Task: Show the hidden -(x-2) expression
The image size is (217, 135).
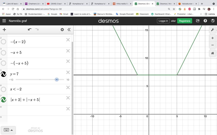Action: coord(4,42)
